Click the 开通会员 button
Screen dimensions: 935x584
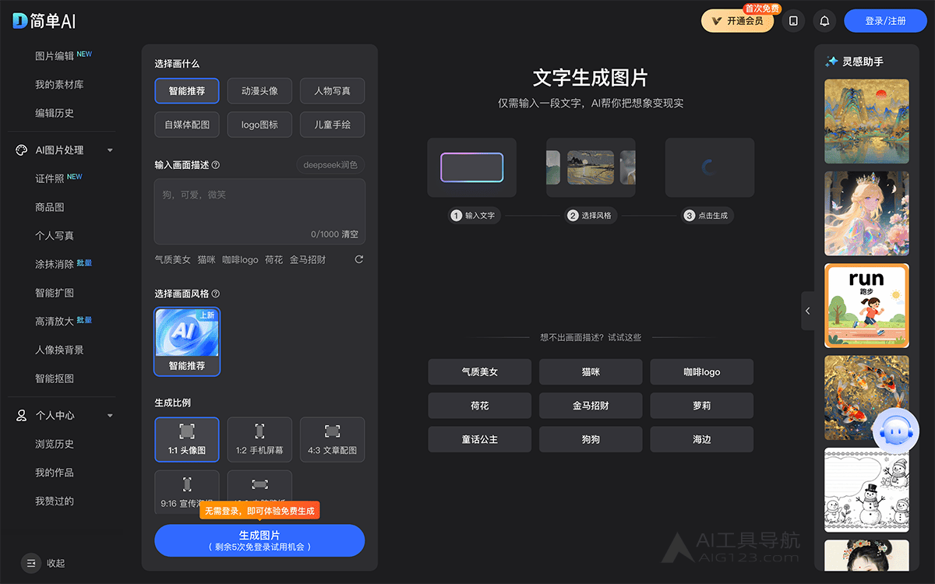[x=737, y=21]
